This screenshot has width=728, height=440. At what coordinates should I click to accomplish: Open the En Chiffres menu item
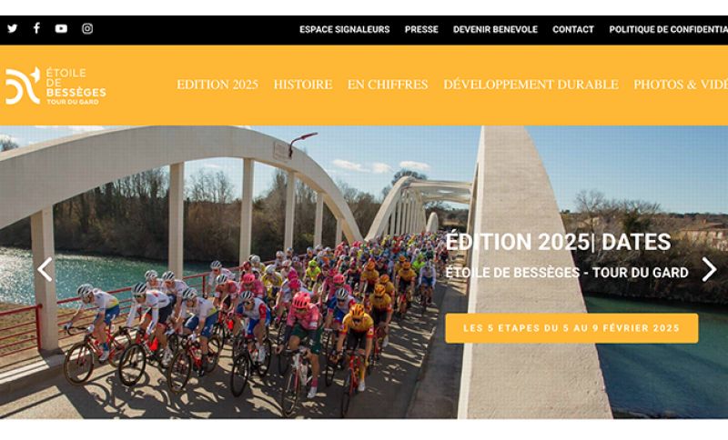388,85
